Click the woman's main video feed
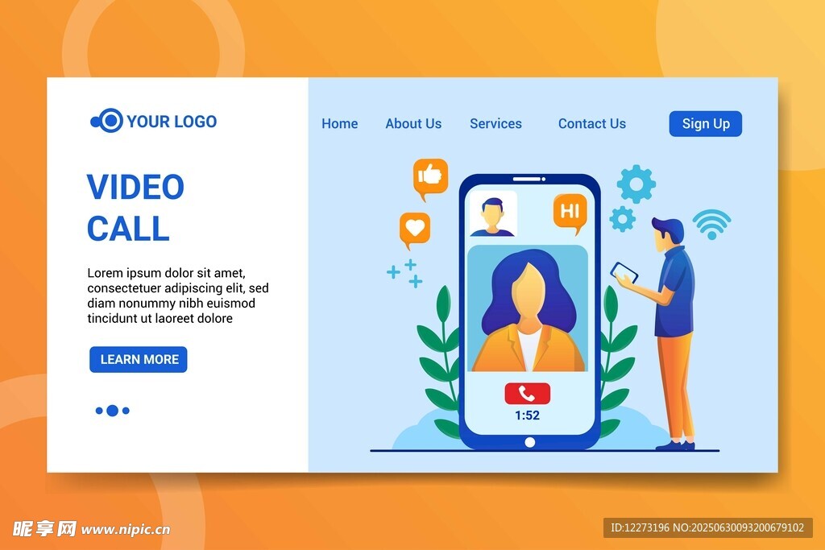Screen dimensions: 825x550 [528, 308]
